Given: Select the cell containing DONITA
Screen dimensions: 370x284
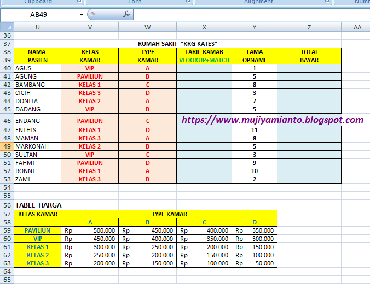Looking at the screenshot, I should 38,101.
